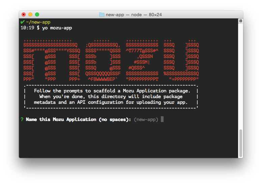Click the red MOZU ASCII art logo
Viewport: 262px width, 185px height.
pos(111,61)
